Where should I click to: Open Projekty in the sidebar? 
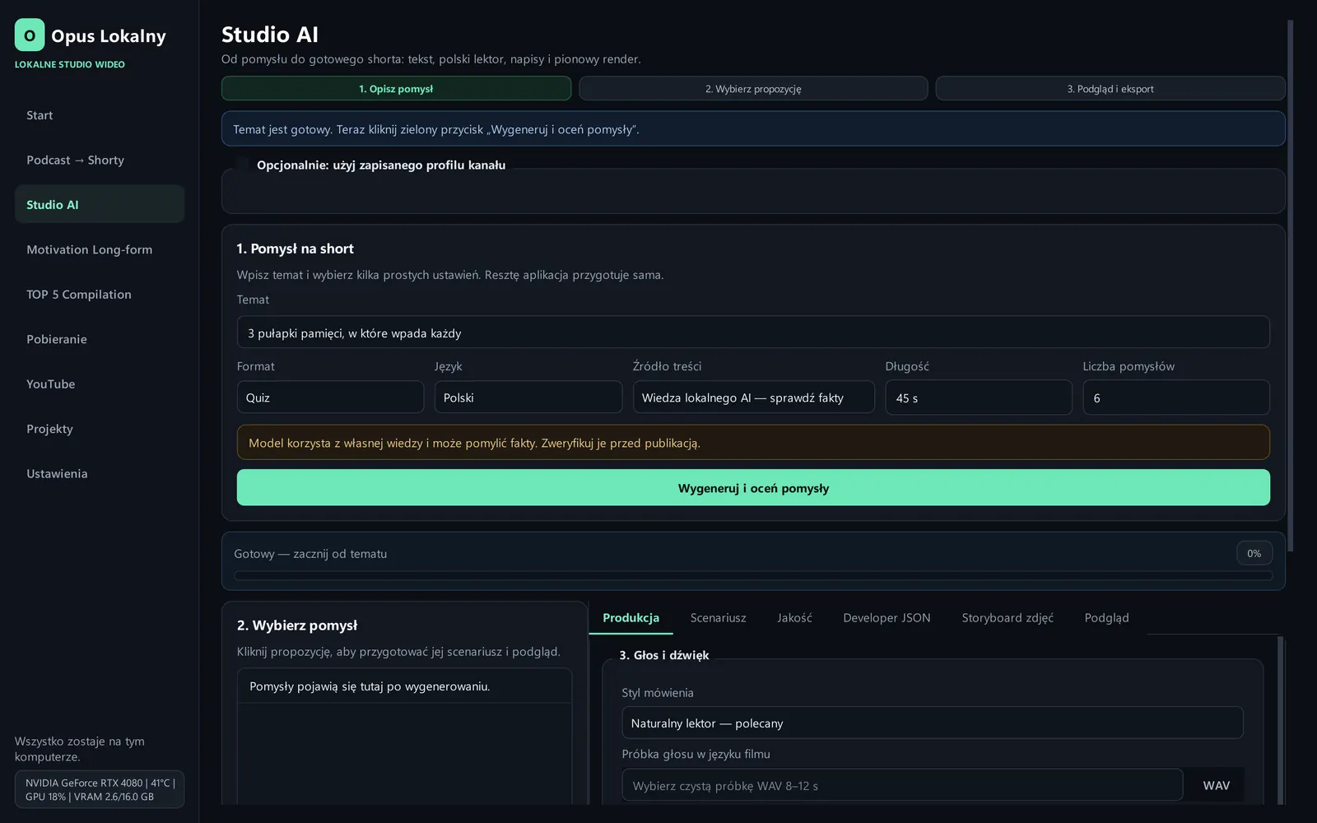pos(100,429)
